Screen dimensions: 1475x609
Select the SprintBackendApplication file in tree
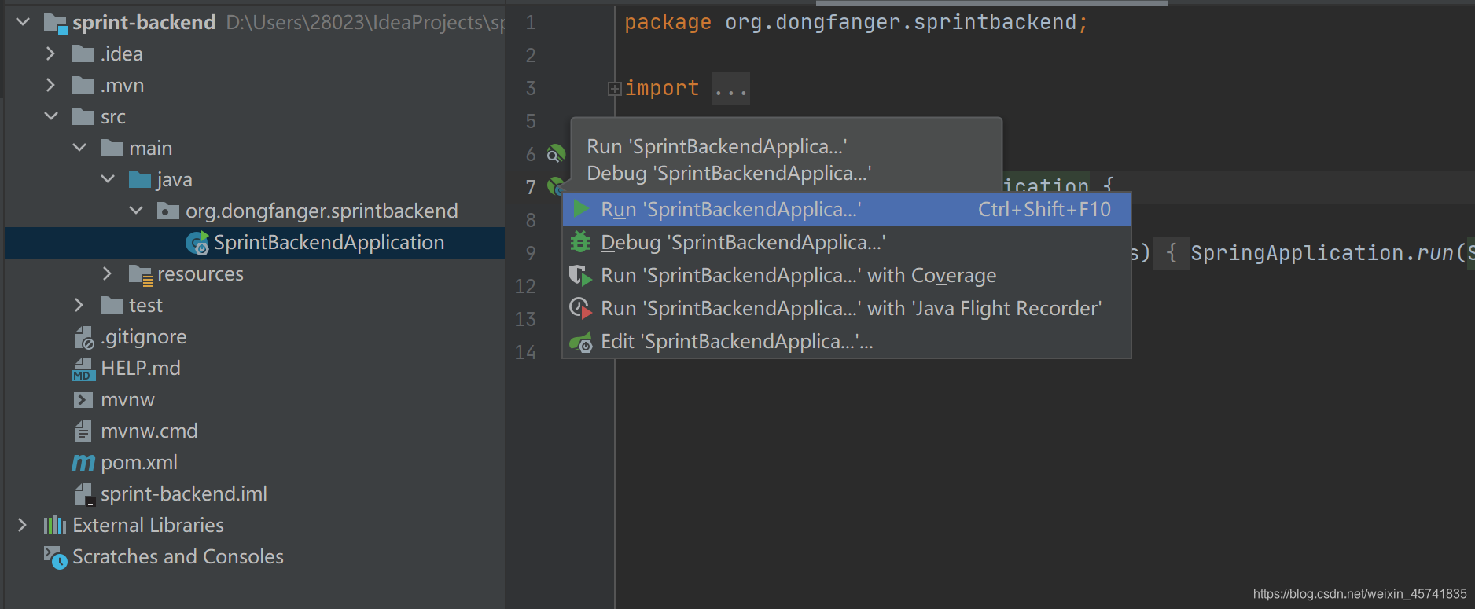[x=255, y=242]
